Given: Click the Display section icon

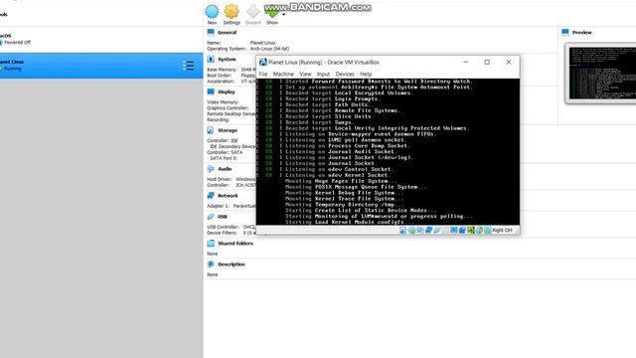Looking at the screenshot, I should click(x=211, y=91).
